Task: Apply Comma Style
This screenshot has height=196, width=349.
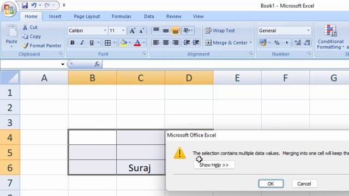Action: click(x=287, y=42)
